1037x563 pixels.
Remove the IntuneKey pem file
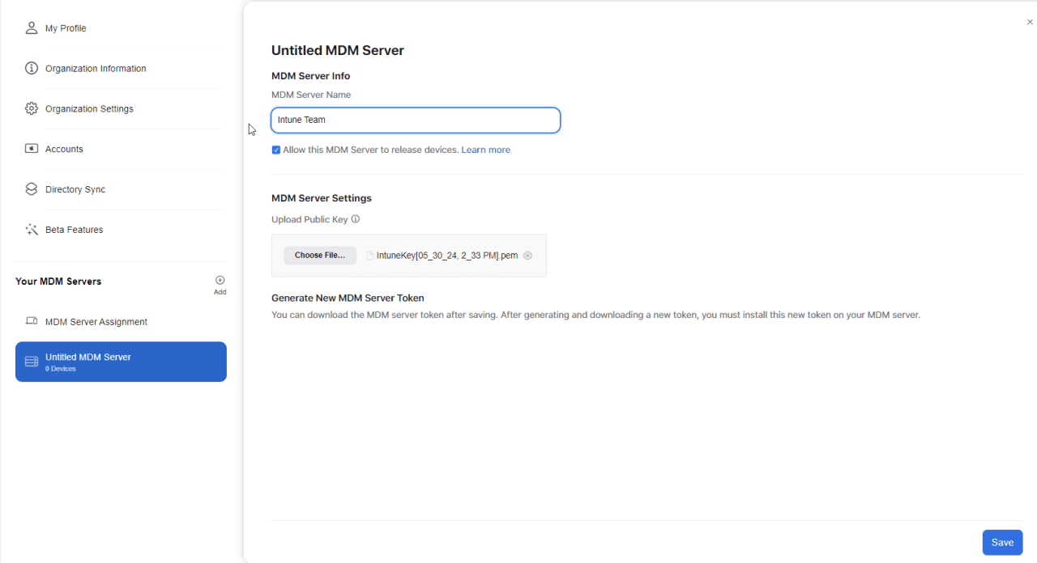(528, 255)
